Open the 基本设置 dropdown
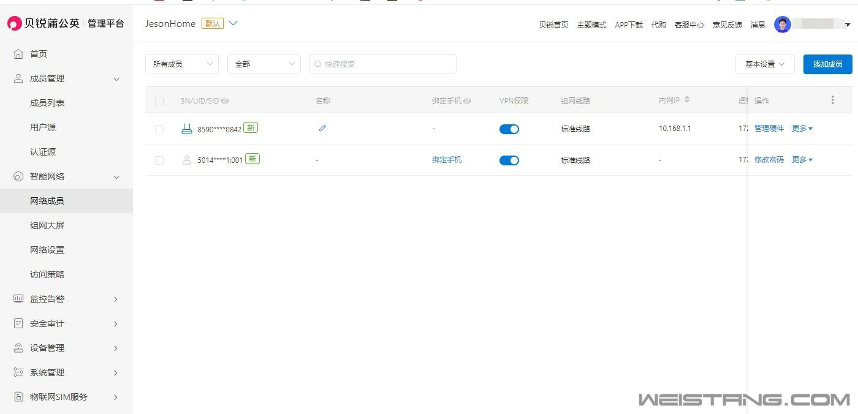Viewport: 858px width, 414px height. pos(764,64)
